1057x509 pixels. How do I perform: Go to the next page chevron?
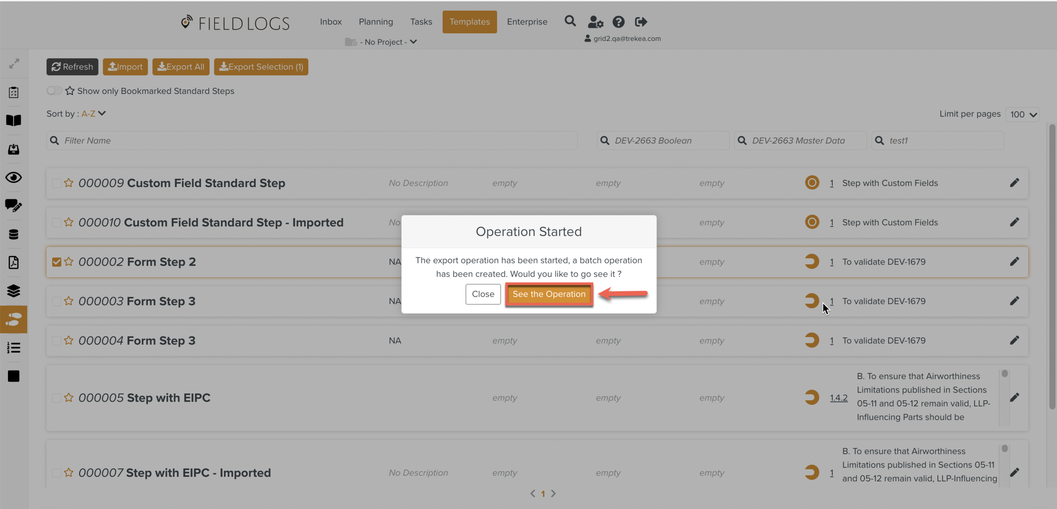[553, 493]
